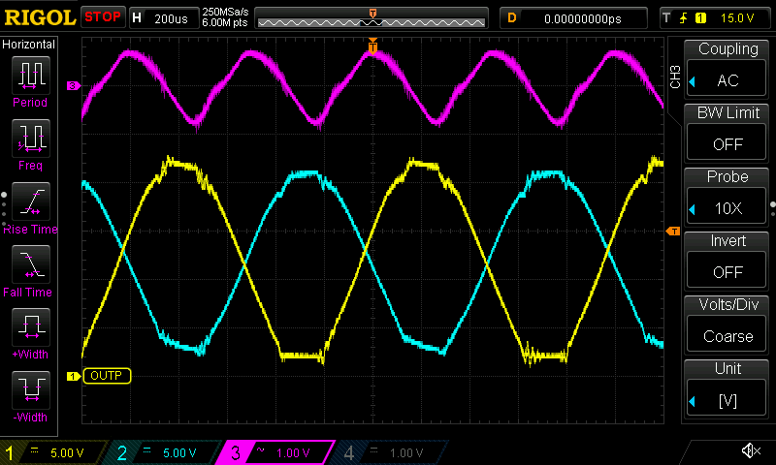Click the Horizontal menu header
The image size is (776, 465).
click(29, 45)
